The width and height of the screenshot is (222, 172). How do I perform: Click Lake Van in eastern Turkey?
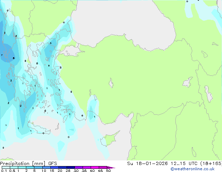tap(188, 82)
